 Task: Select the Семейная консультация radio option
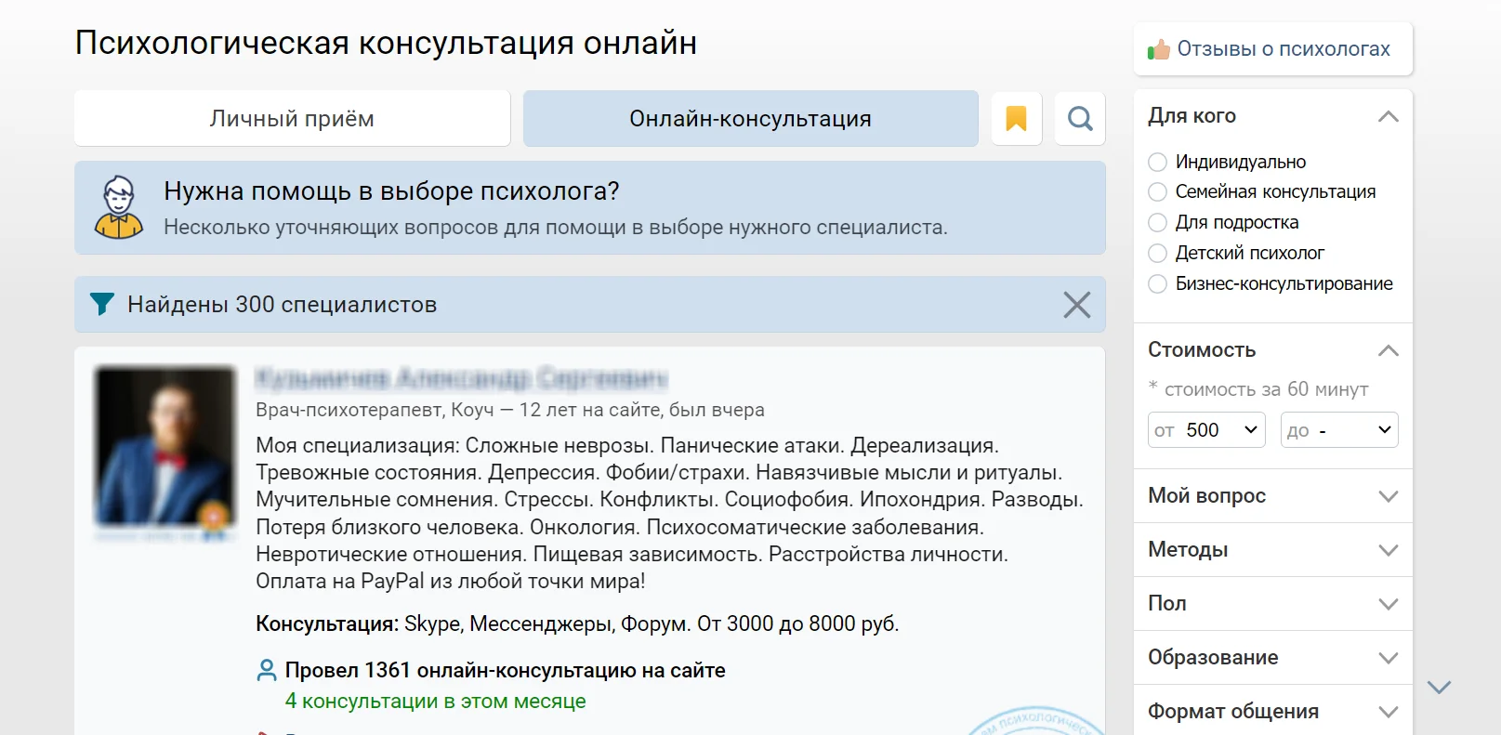pyautogui.click(x=1158, y=192)
